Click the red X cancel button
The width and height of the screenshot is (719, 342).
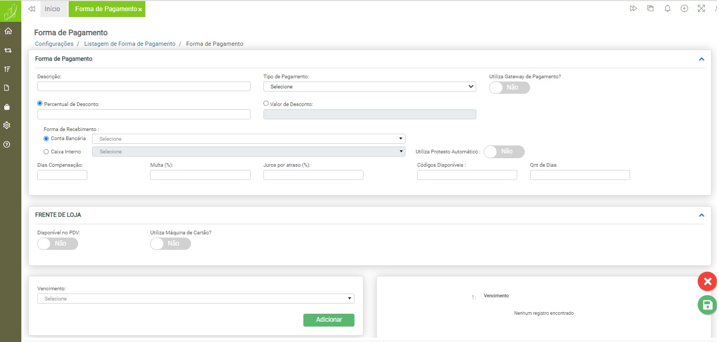coord(707,281)
